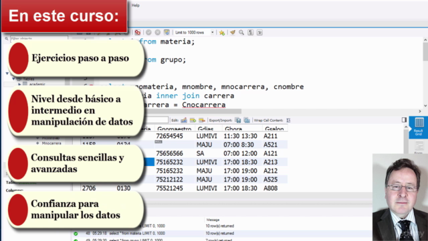This screenshot has height=241, width=428.
Task: Click the cell 11:30 13:30
Action: [x=240, y=136]
